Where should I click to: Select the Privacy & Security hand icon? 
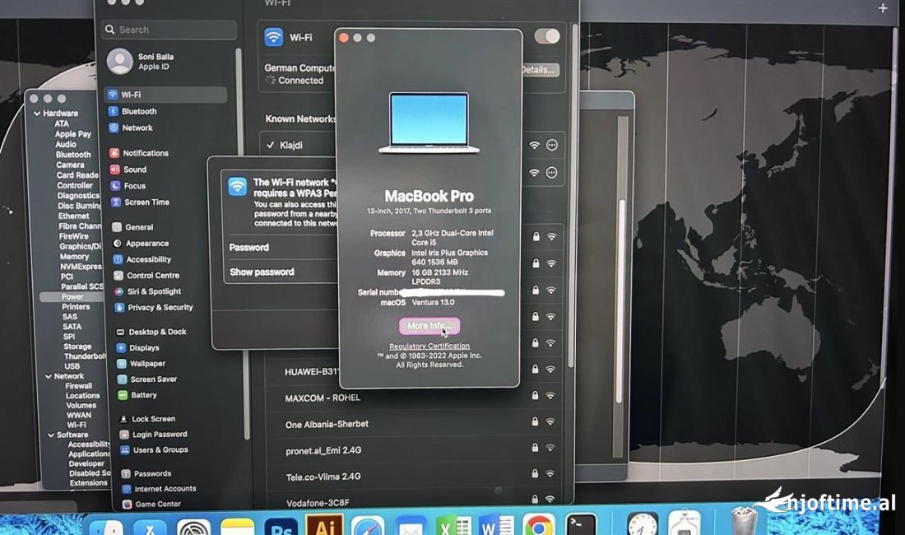pos(119,308)
